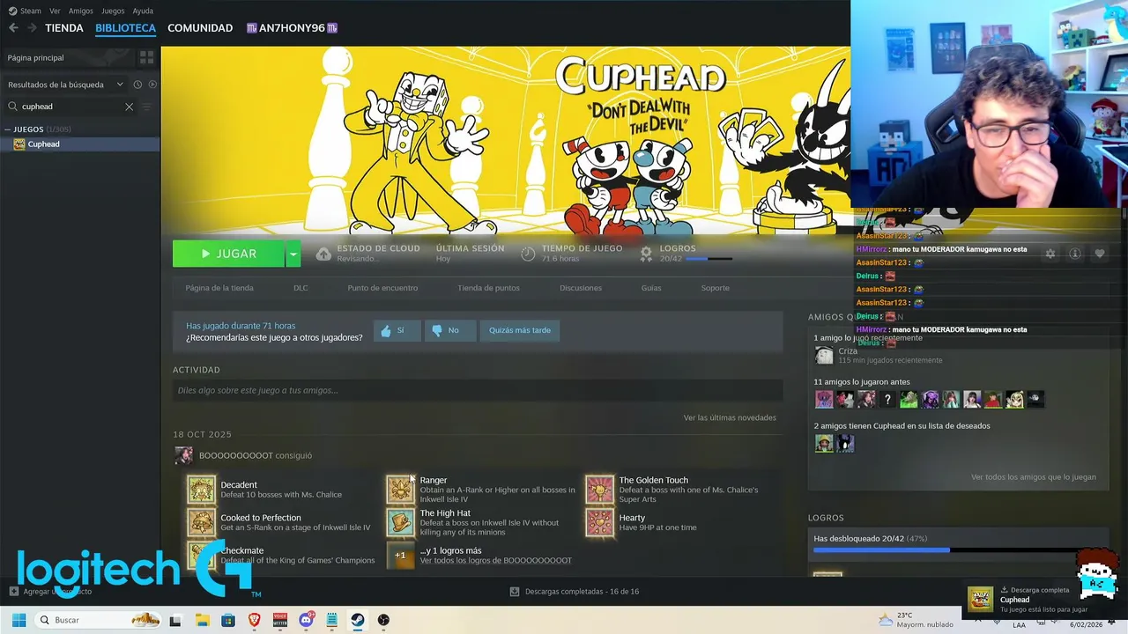Click The High Hat achievement icon
Viewport: 1128px width, 634px height.
(400, 522)
